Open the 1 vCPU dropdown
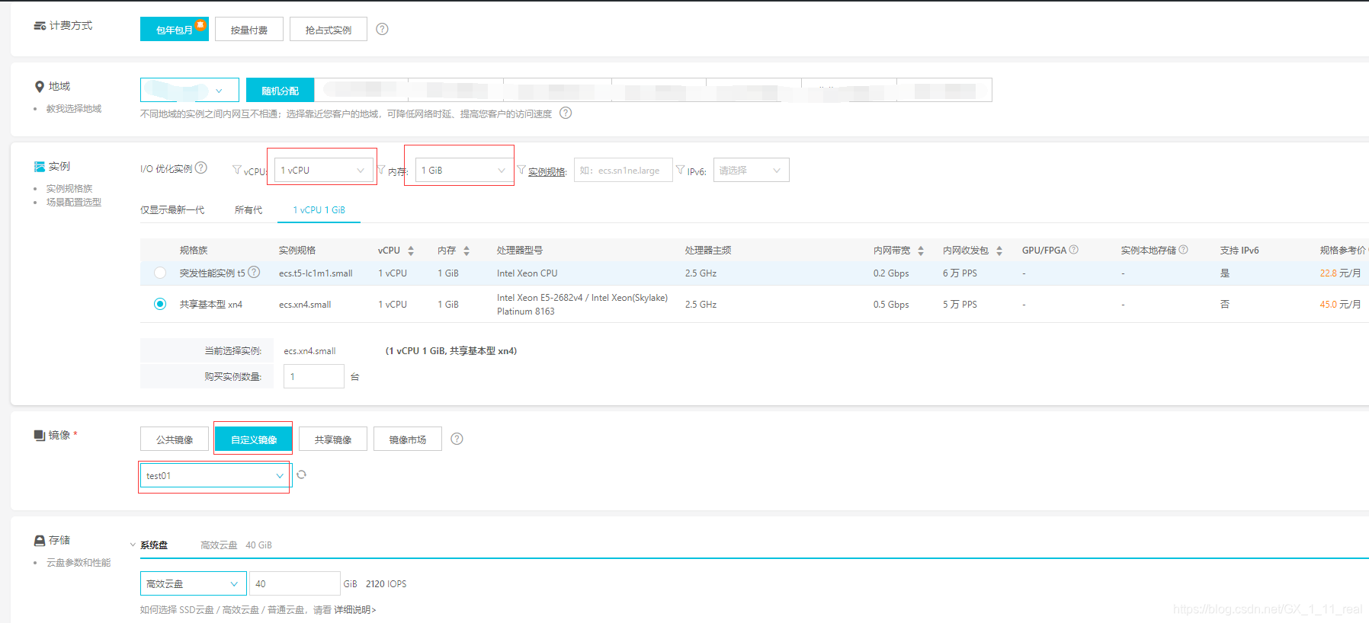The image size is (1369, 623). [x=323, y=170]
